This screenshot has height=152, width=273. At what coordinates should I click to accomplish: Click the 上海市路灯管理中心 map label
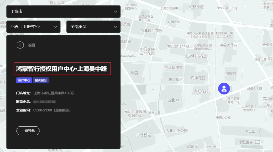[249, 108]
